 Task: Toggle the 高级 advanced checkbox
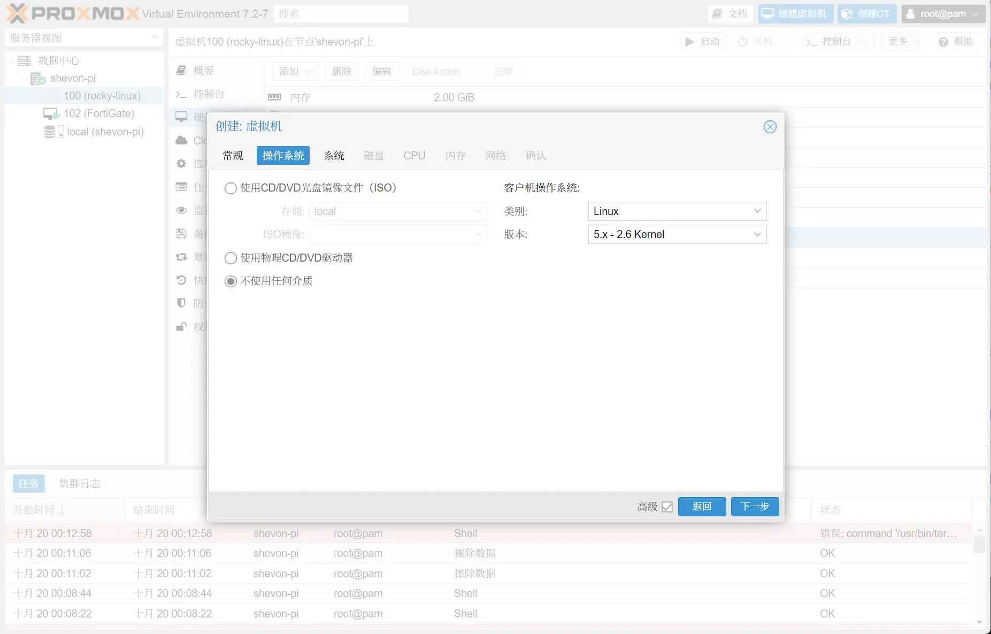[667, 507]
